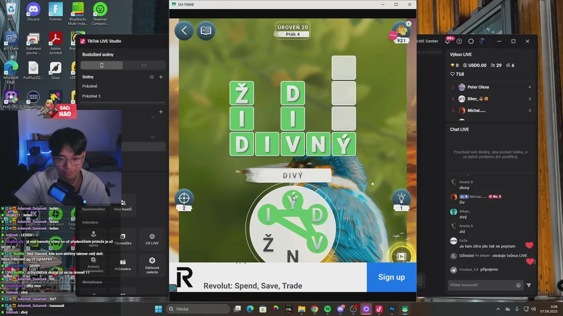Open the Recycle Bin (Koš) icon
This screenshot has width=563, height=316.
tap(11, 12)
